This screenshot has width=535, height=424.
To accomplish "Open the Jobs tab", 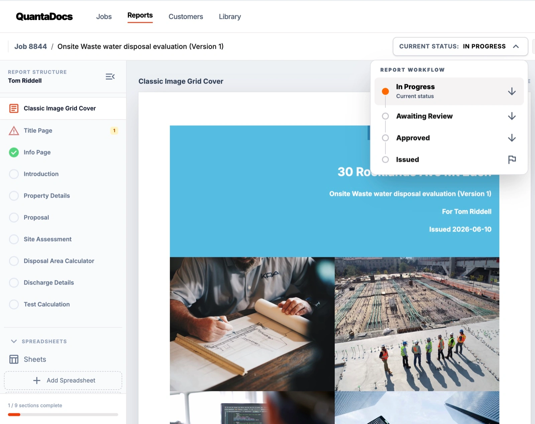I will click(104, 16).
